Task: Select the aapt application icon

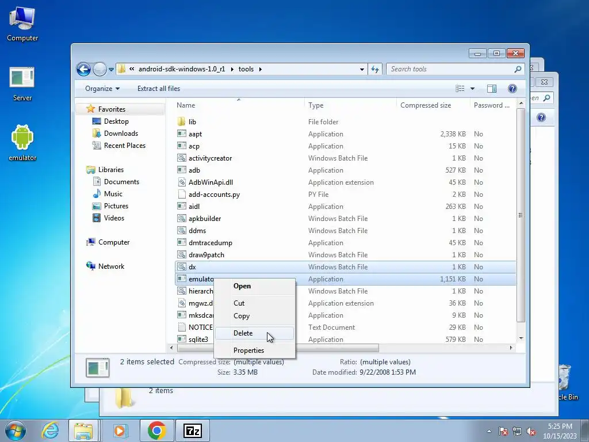Action: [181, 134]
